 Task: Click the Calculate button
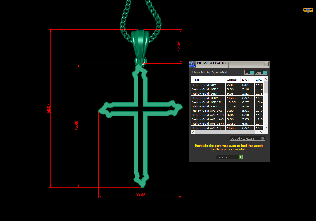click(x=229, y=157)
